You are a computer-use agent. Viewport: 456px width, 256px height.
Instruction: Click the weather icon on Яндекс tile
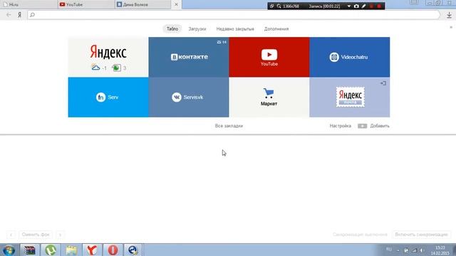(x=95, y=68)
